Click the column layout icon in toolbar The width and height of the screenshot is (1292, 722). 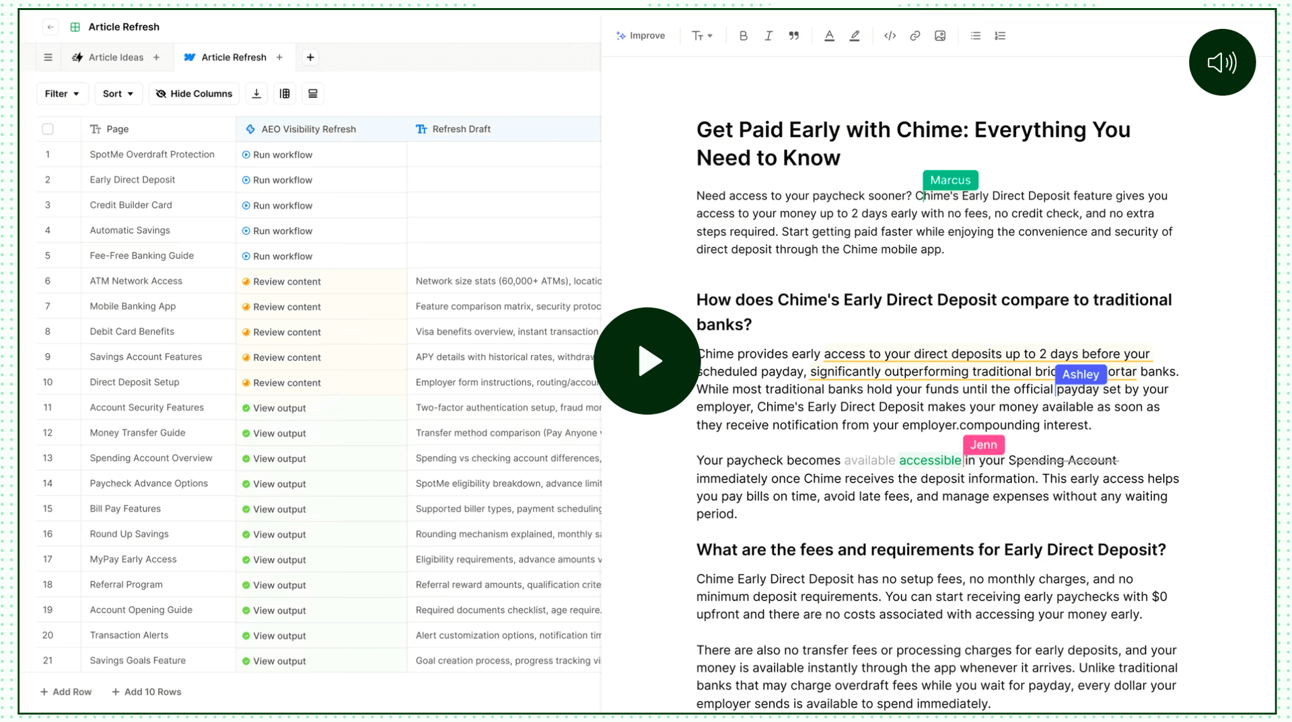point(285,93)
